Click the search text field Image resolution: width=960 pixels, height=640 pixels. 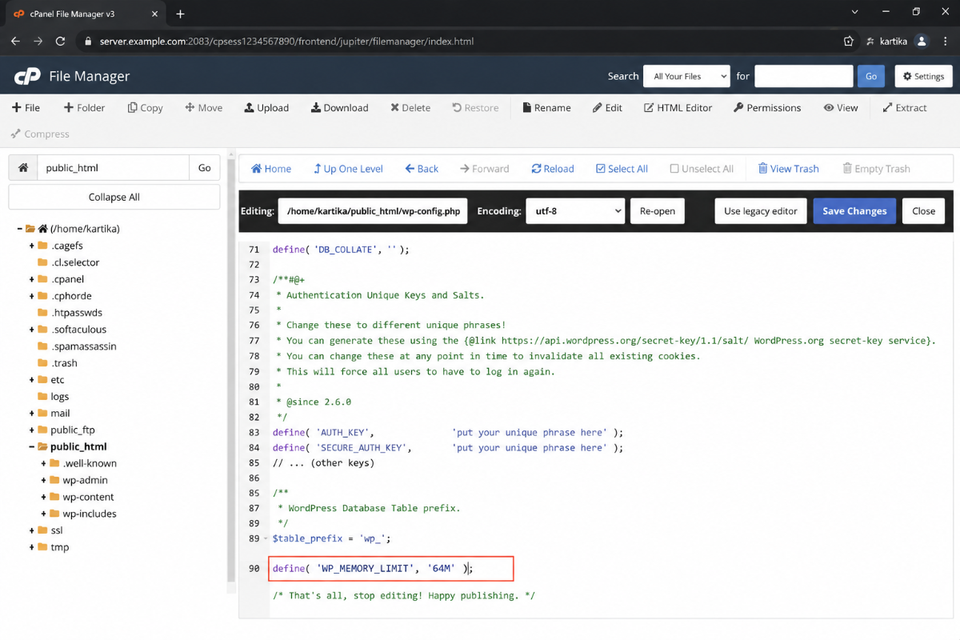point(804,76)
